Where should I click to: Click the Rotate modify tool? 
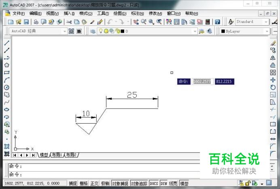coord(273,87)
